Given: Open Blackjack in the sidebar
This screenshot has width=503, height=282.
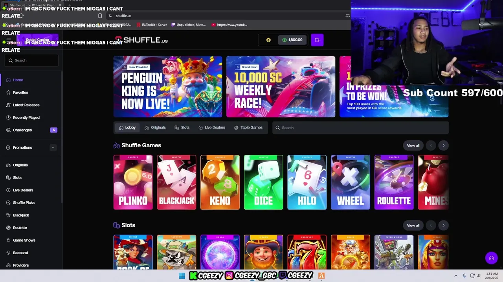Looking at the screenshot, I should (x=31, y=215).
